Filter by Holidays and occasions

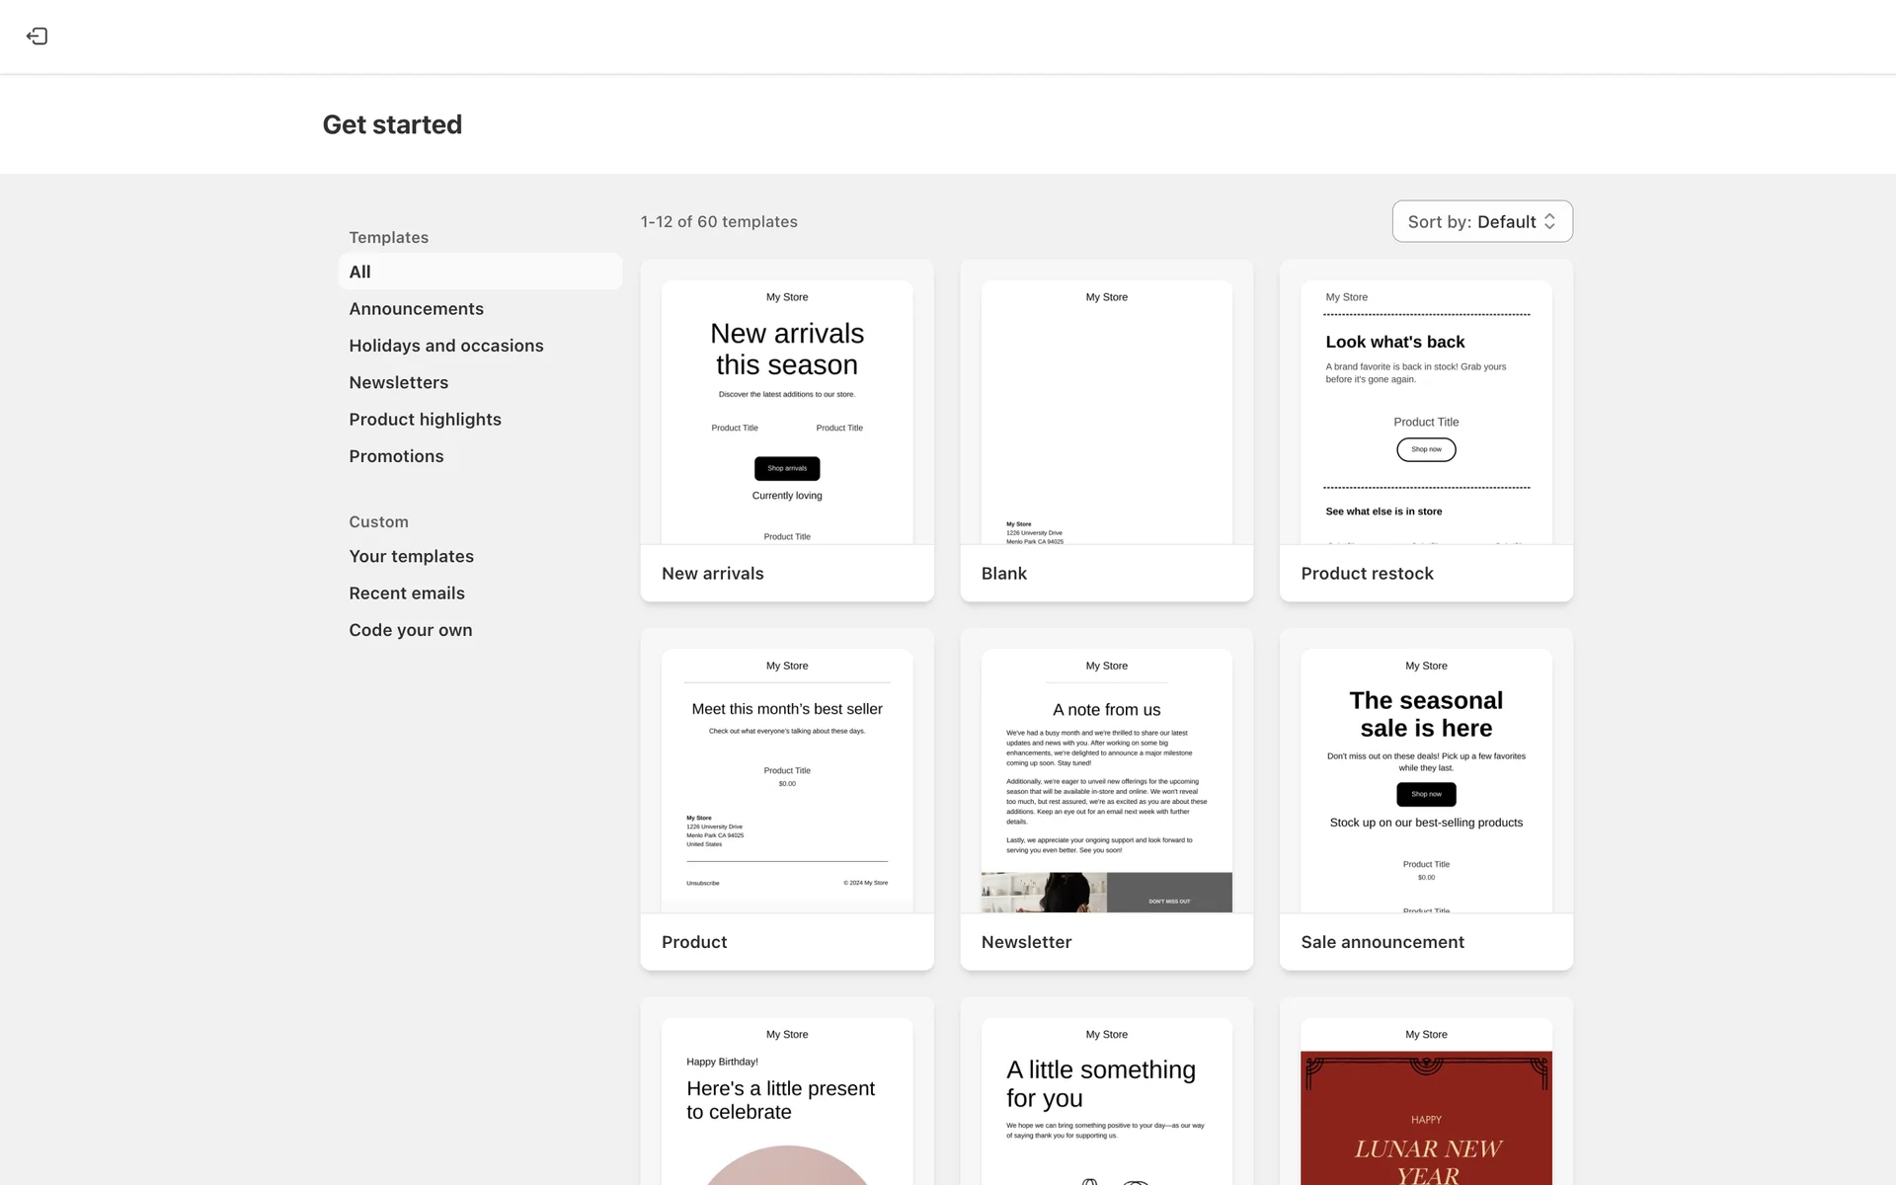pyautogui.click(x=445, y=346)
